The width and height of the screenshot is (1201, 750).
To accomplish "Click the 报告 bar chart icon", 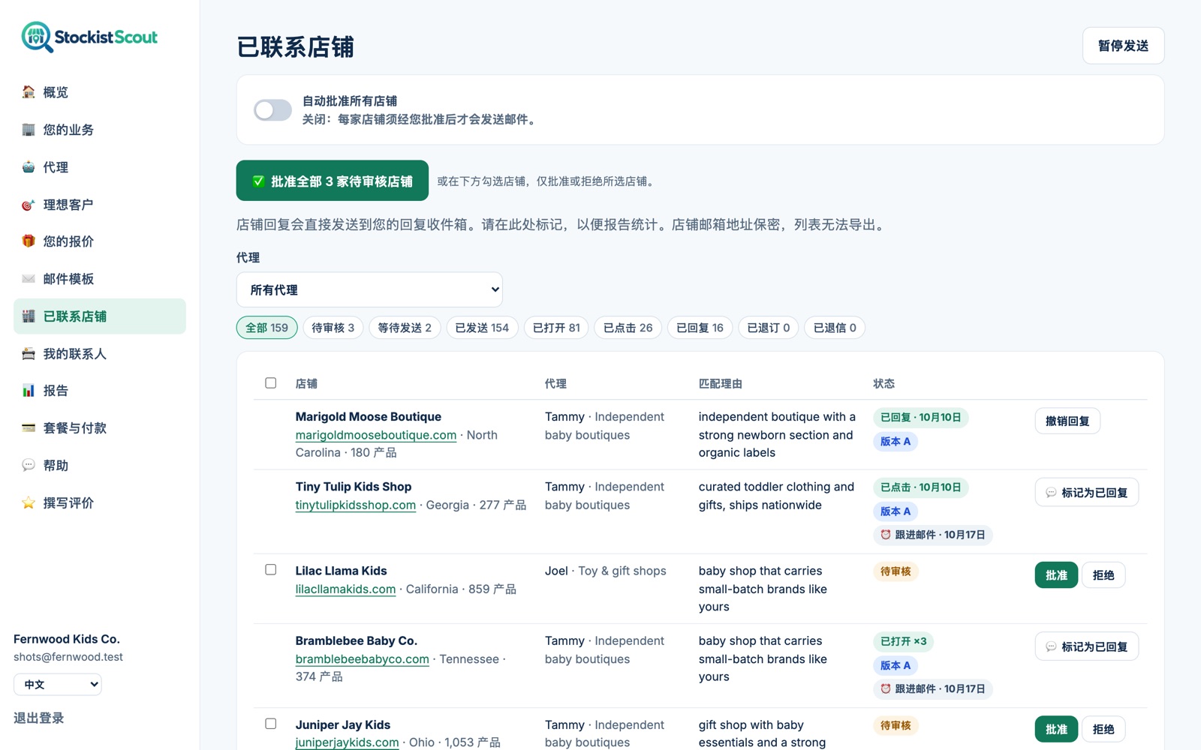I will pos(29,391).
